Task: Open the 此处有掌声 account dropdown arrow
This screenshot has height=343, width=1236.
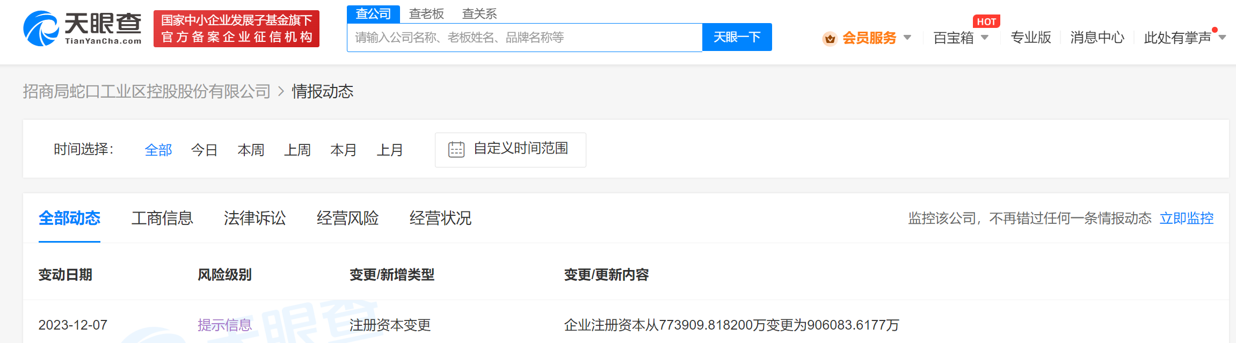Action: [1223, 38]
